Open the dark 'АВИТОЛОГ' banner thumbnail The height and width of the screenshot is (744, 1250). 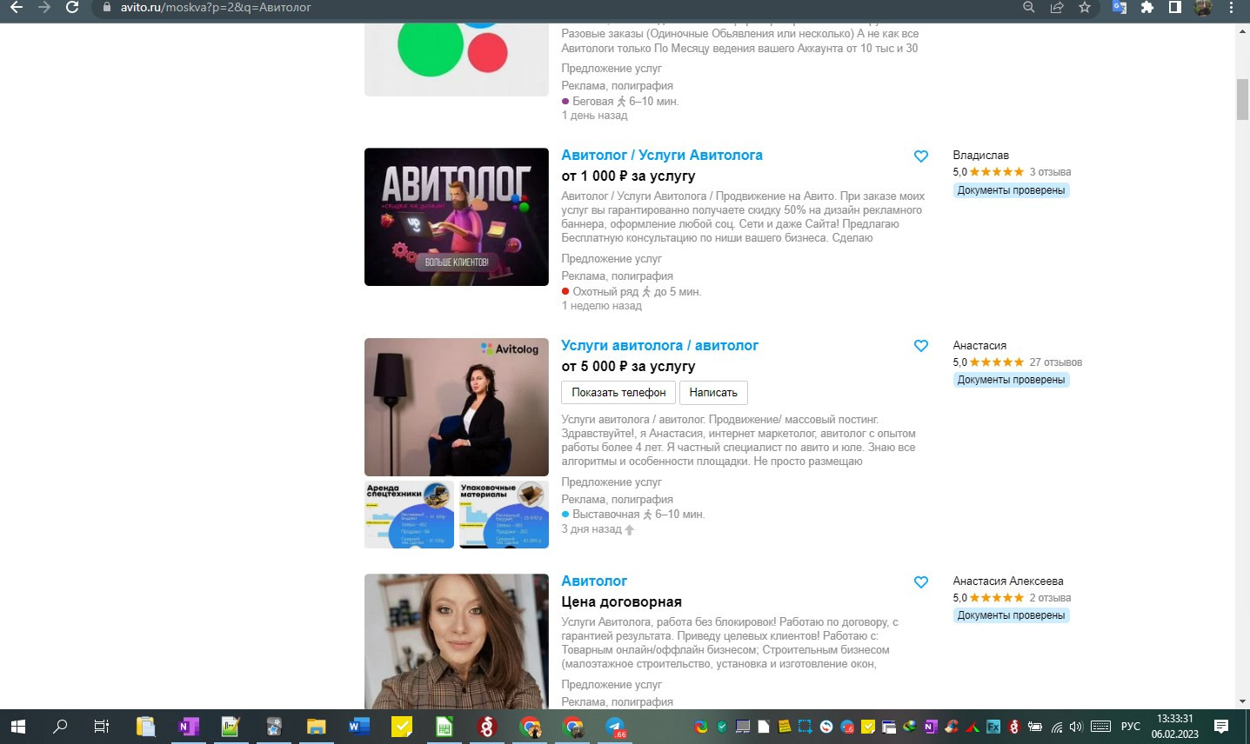(x=457, y=216)
